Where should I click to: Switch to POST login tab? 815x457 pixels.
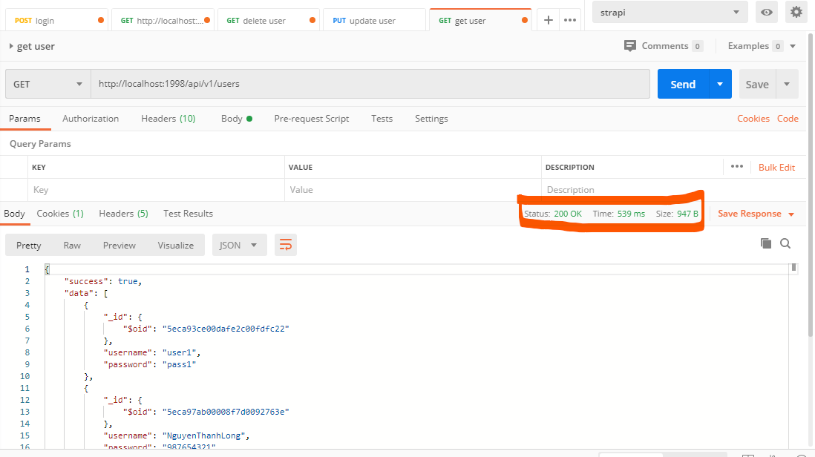pyautogui.click(x=56, y=21)
